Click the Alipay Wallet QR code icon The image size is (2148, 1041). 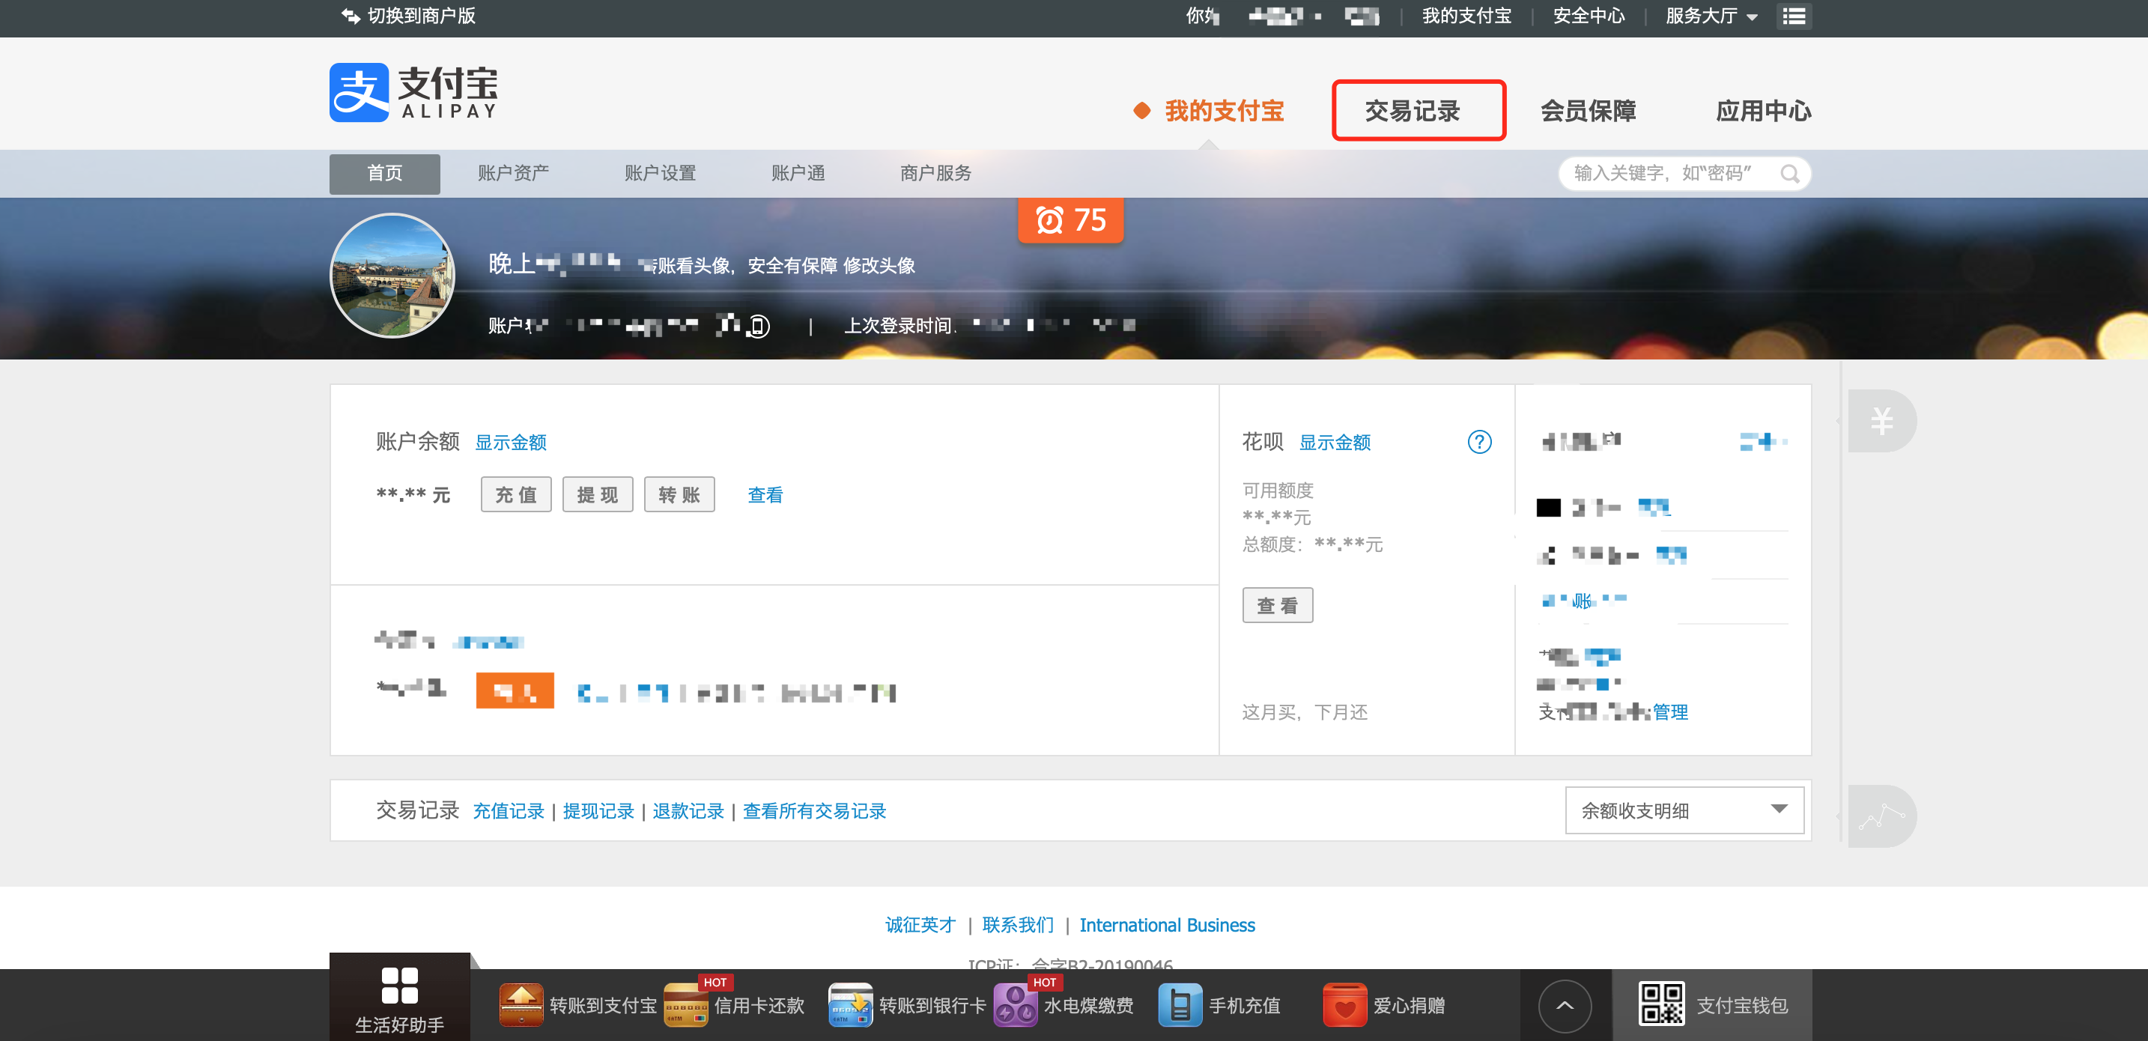point(1660,1004)
